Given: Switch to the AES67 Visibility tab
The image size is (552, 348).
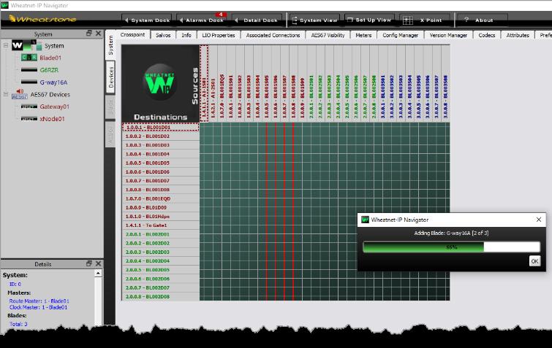Looking at the screenshot, I should [328, 35].
